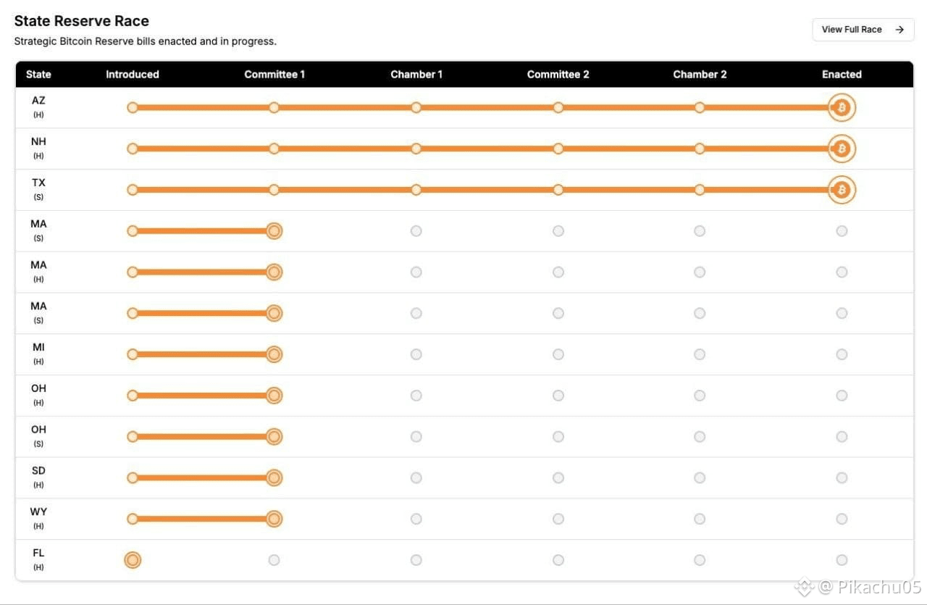Click the Enacted column header
Image resolution: width=927 pixels, height=605 pixels.
click(842, 74)
